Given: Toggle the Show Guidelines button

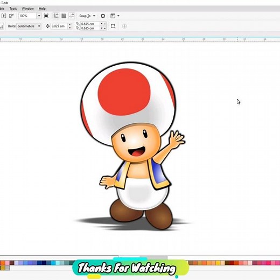Looking at the screenshot, I should [72, 16].
